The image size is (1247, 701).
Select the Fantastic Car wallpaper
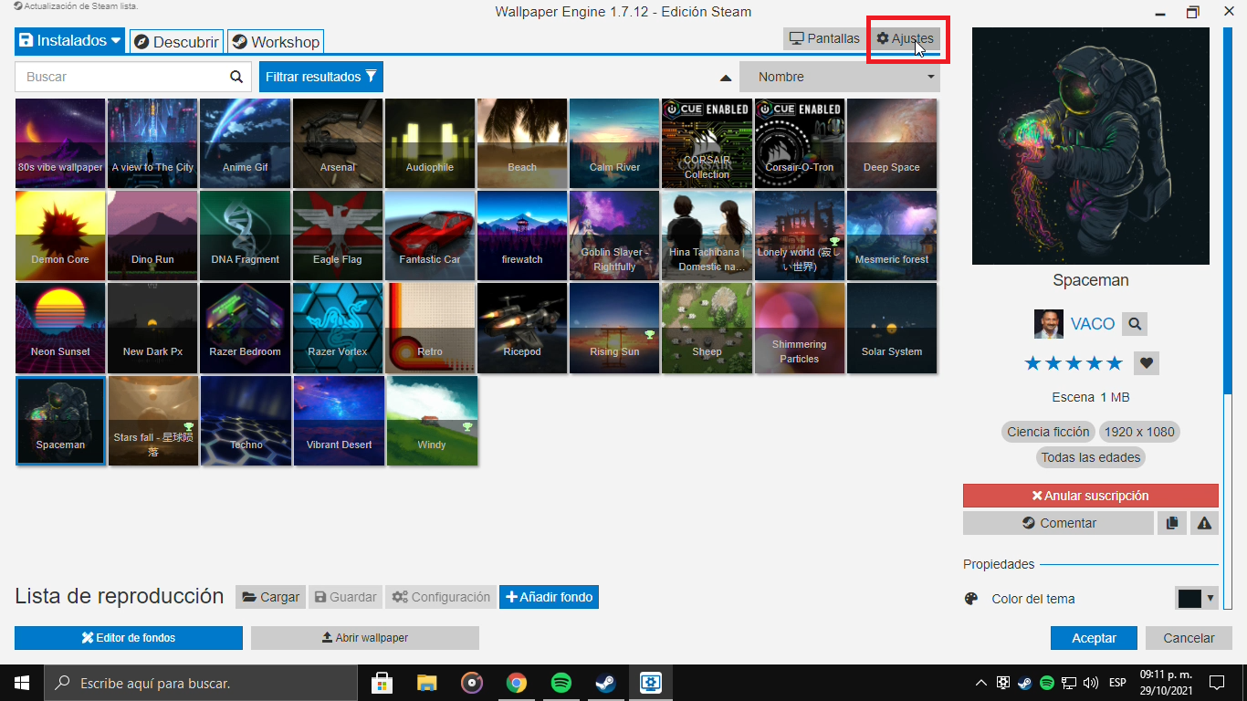click(430, 235)
